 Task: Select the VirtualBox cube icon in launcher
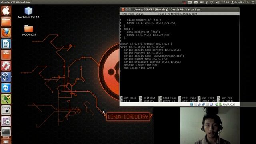click(x=6, y=77)
